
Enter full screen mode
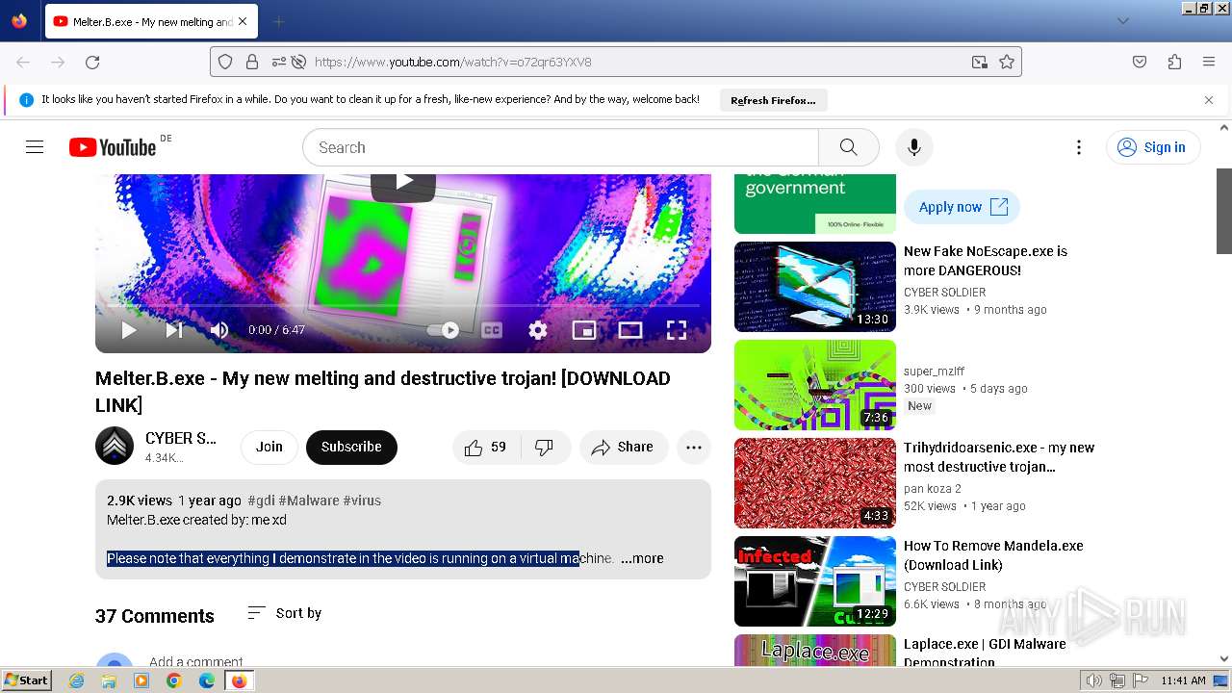(677, 330)
